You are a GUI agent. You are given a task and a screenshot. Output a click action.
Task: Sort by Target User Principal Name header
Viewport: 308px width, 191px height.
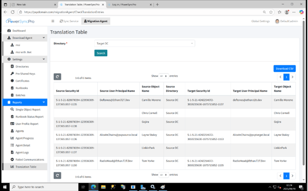[x=250, y=91]
